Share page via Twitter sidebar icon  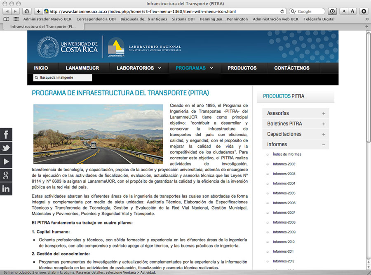click(x=6, y=148)
